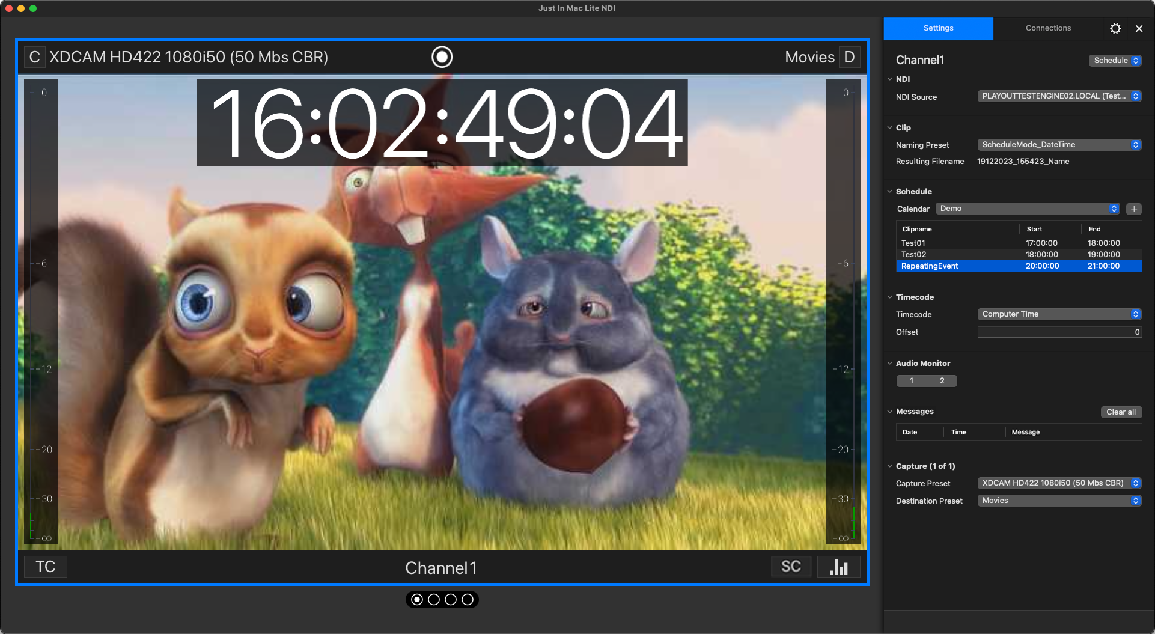Select the third channel page dot

(x=451, y=599)
